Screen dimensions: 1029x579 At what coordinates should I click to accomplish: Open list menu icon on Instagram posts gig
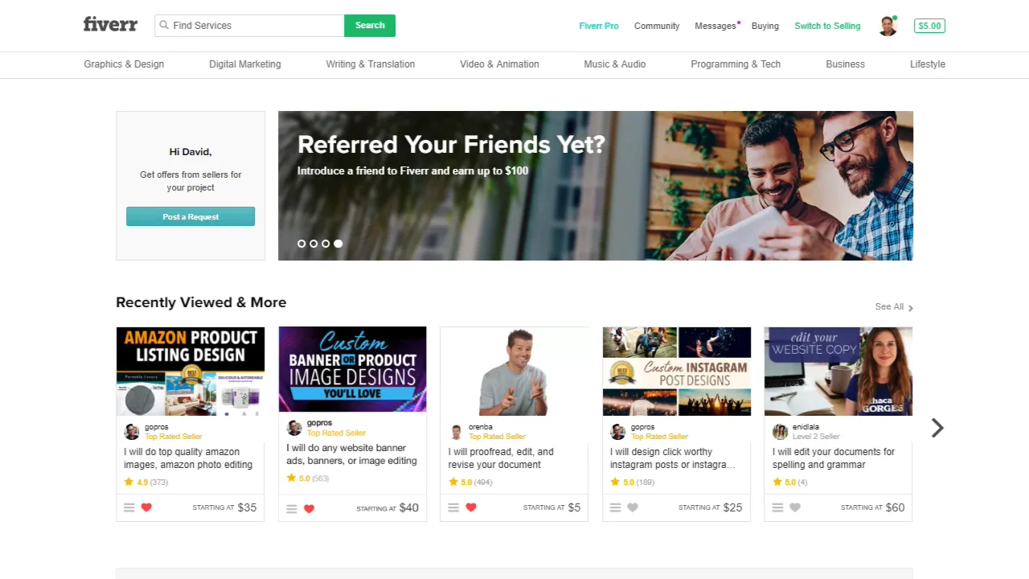pyautogui.click(x=615, y=507)
